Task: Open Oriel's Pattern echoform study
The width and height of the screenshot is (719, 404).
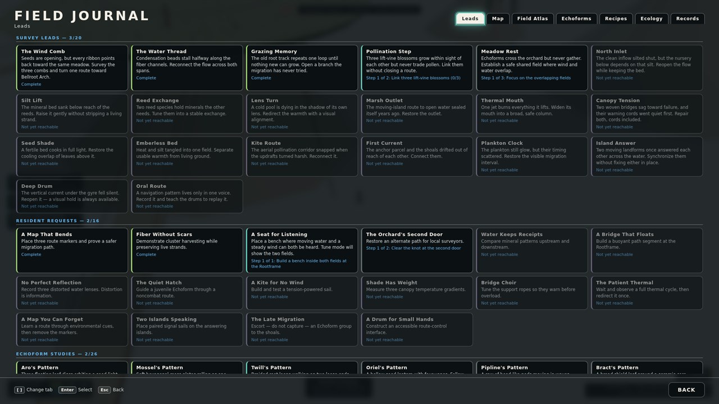Action: (417, 369)
